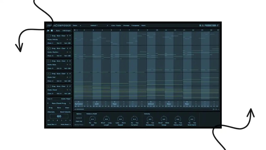Paste into Rhythm track with P icon
266x150 pixels.
click(x=70, y=48)
